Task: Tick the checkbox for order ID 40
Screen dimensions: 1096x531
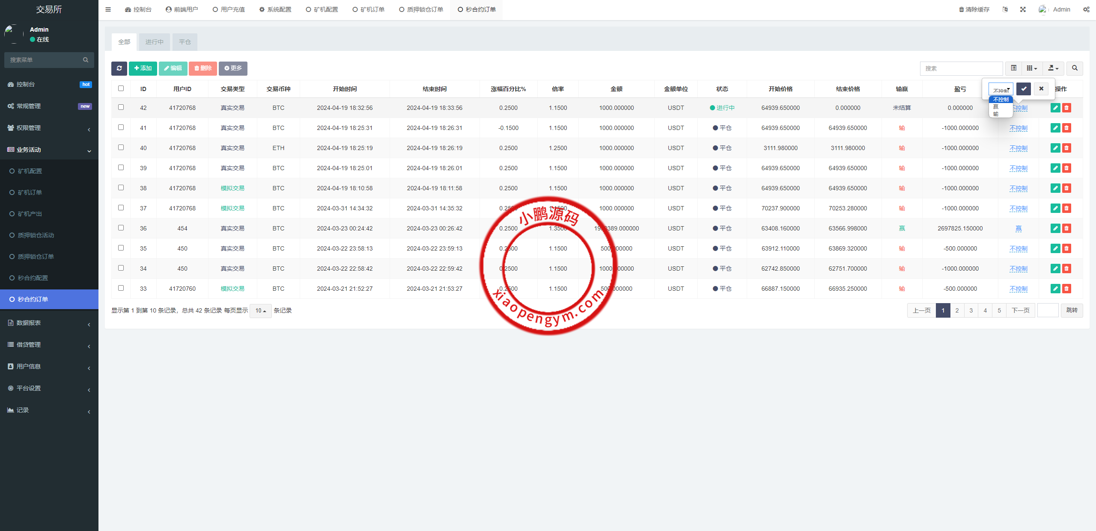Action: coord(121,147)
